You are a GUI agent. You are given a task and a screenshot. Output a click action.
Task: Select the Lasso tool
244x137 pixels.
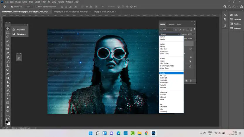tap(8, 37)
